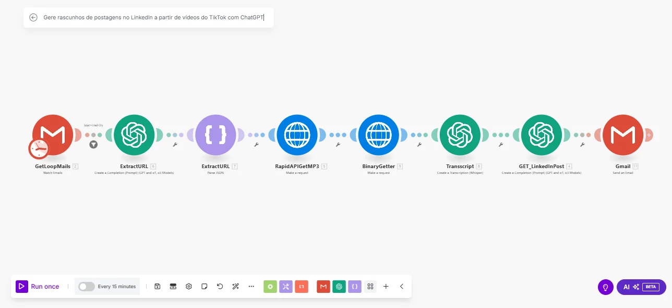Go back using the arrow beside the title
Image resolution: width=672 pixels, height=308 pixels.
point(33,17)
